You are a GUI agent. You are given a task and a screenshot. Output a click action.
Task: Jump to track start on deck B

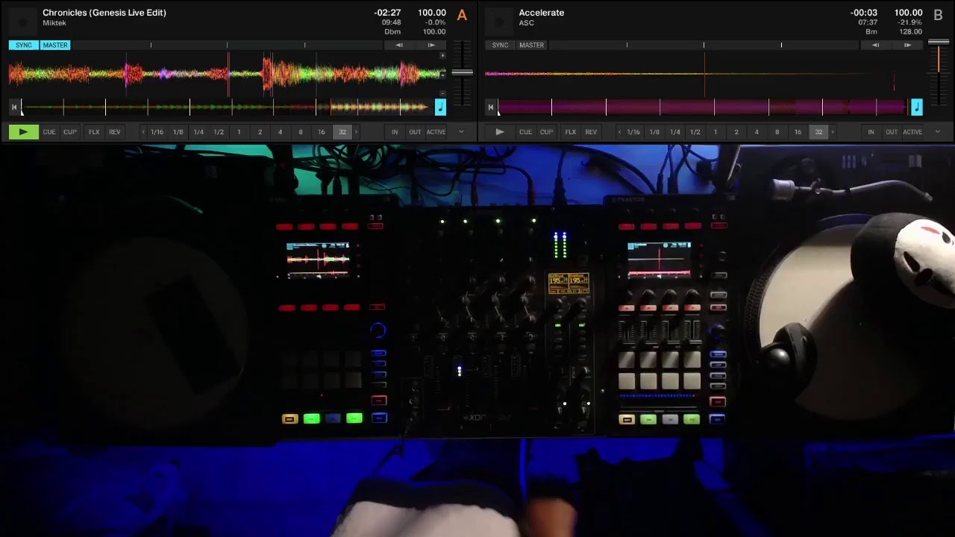point(490,107)
